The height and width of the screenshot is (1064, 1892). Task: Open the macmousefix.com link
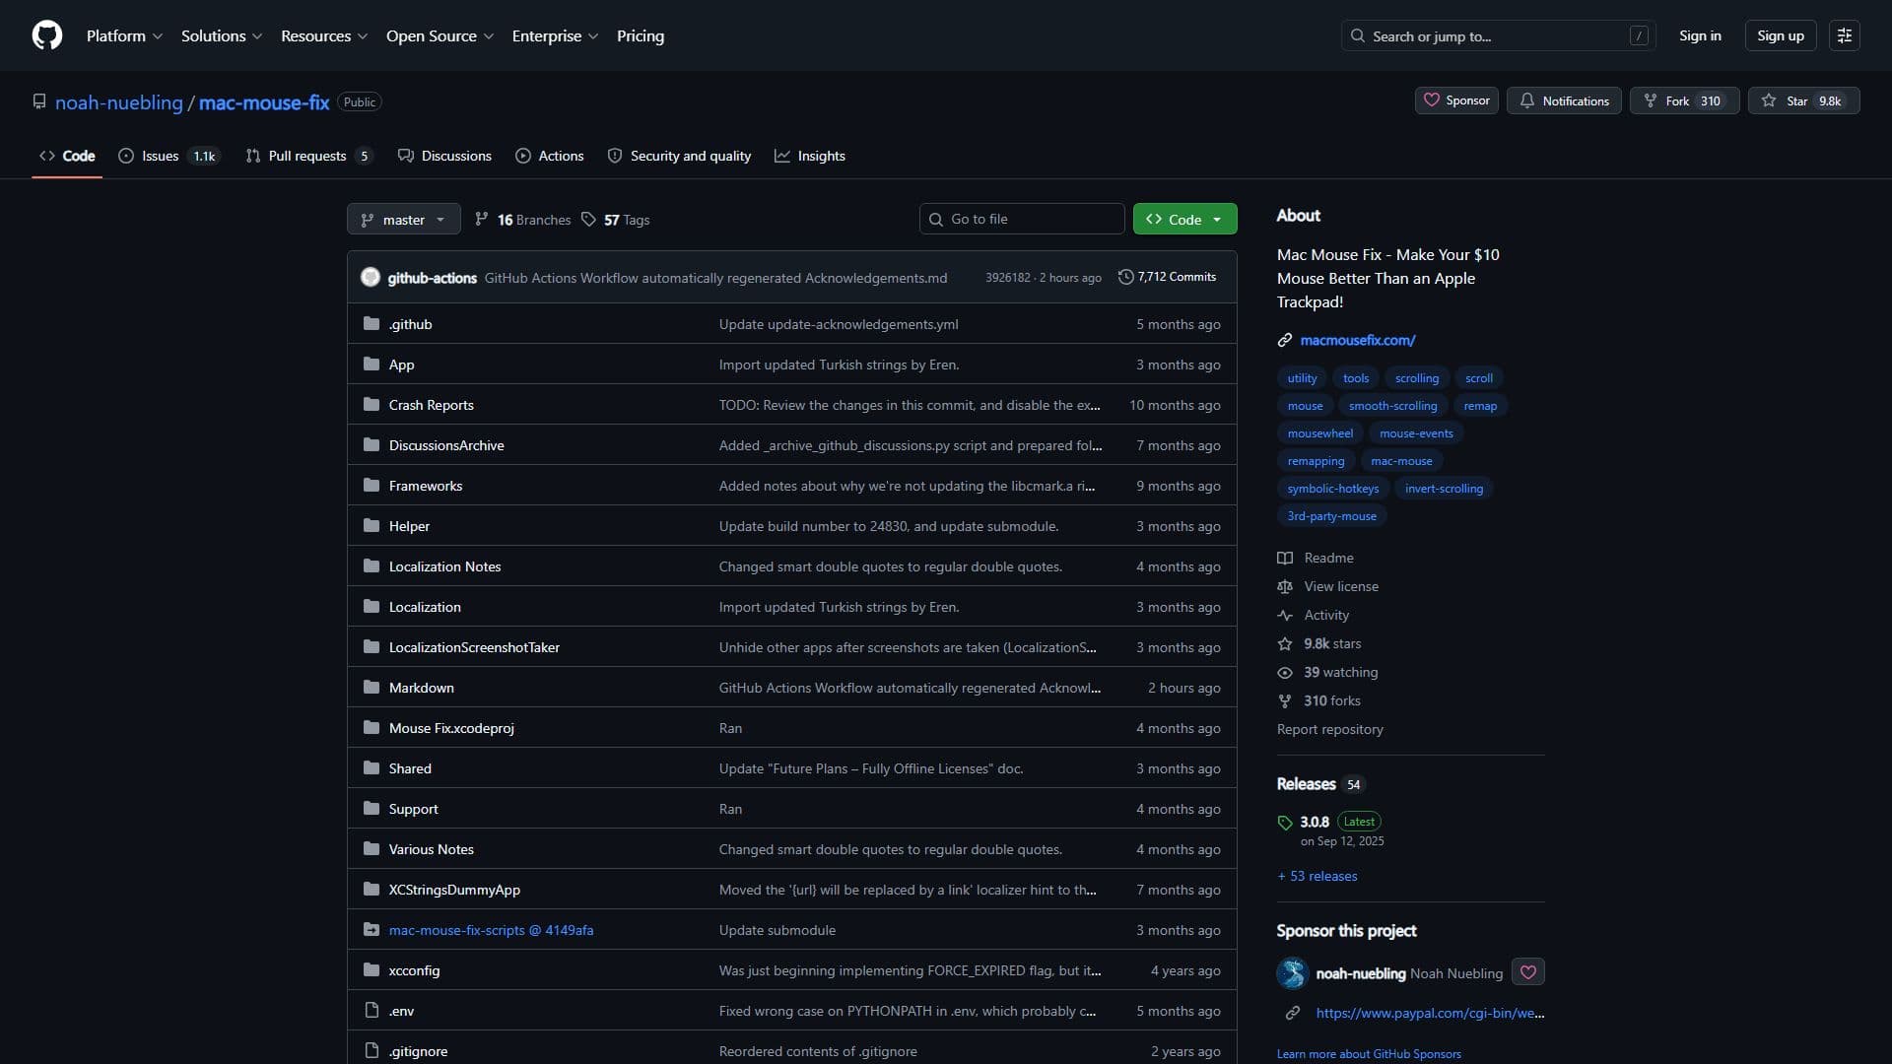(1357, 340)
